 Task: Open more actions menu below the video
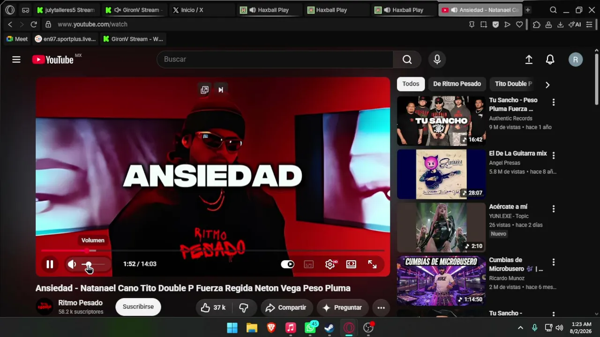(x=381, y=308)
